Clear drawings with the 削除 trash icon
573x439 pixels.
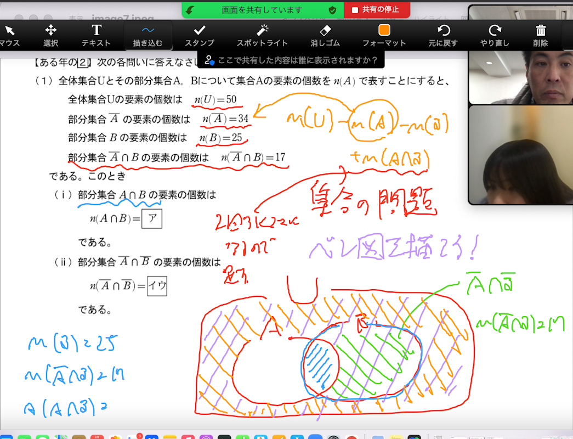coord(540,35)
